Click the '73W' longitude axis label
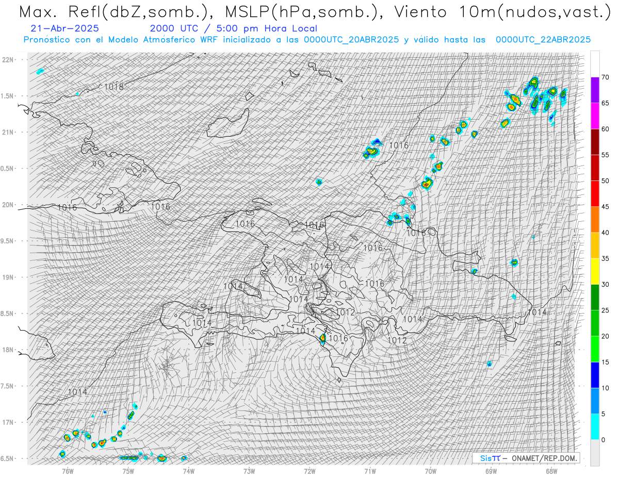 (x=249, y=471)
